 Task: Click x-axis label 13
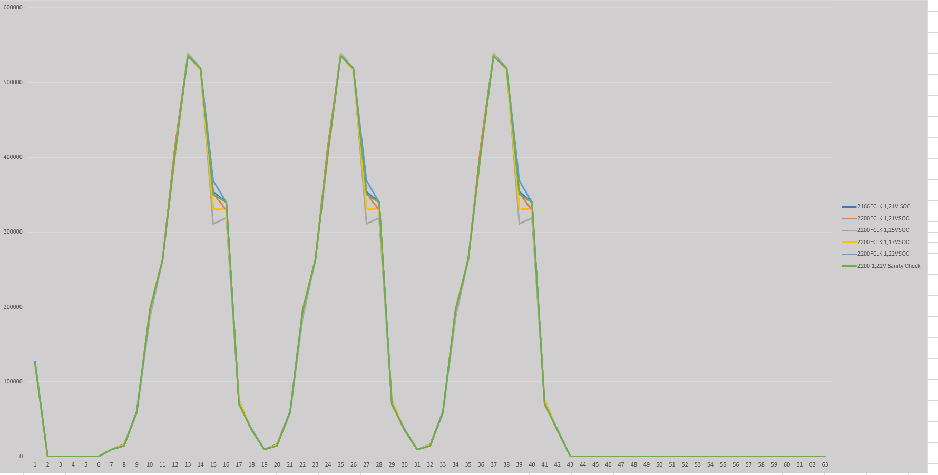point(188,464)
